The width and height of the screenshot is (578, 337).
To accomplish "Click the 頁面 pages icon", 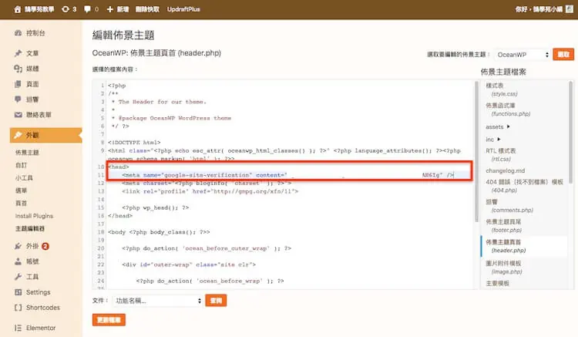I will click(x=18, y=84).
